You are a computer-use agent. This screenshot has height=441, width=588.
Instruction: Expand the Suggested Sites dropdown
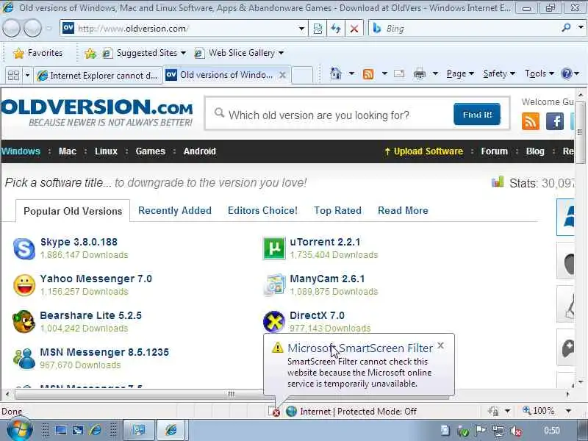pos(183,53)
